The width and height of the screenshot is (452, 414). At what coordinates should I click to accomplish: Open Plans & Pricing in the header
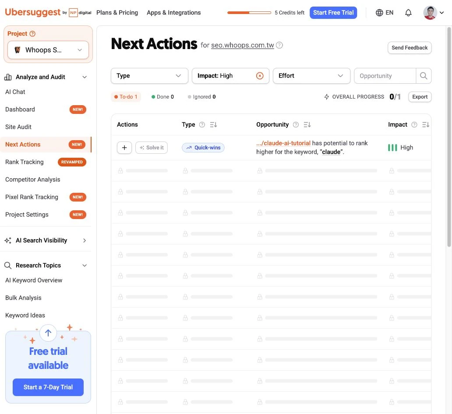pyautogui.click(x=117, y=13)
